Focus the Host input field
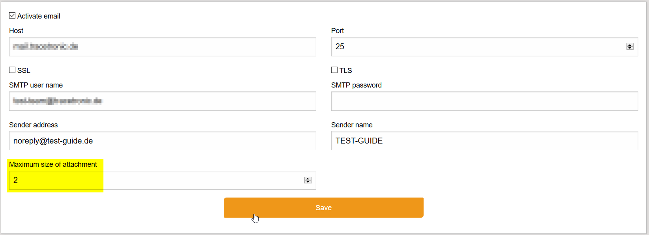The image size is (649, 235). point(162,47)
